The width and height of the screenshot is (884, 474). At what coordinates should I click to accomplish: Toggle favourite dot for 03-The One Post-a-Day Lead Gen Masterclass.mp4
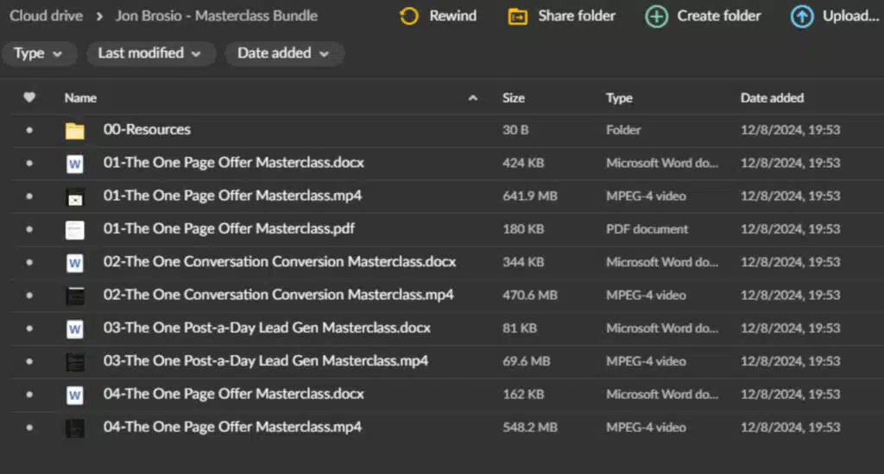tap(29, 361)
